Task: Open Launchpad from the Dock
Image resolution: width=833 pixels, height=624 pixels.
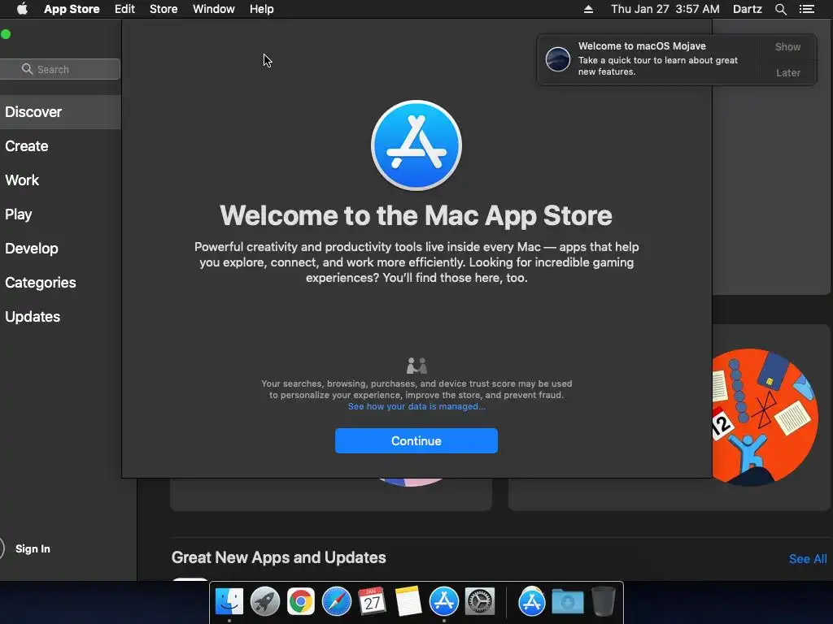Action: coord(264,602)
